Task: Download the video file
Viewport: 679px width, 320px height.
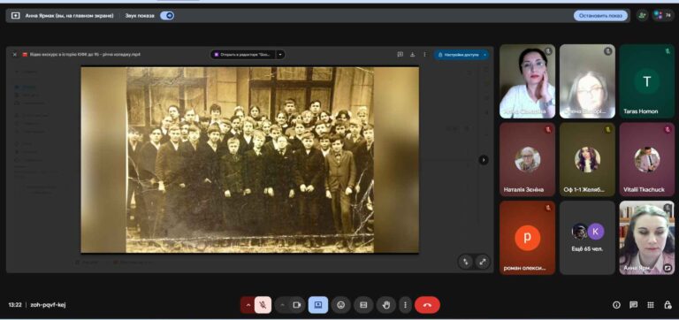Action: point(412,55)
